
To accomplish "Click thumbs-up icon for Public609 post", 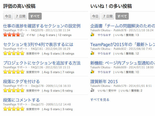I will click(x=92, y=72).
